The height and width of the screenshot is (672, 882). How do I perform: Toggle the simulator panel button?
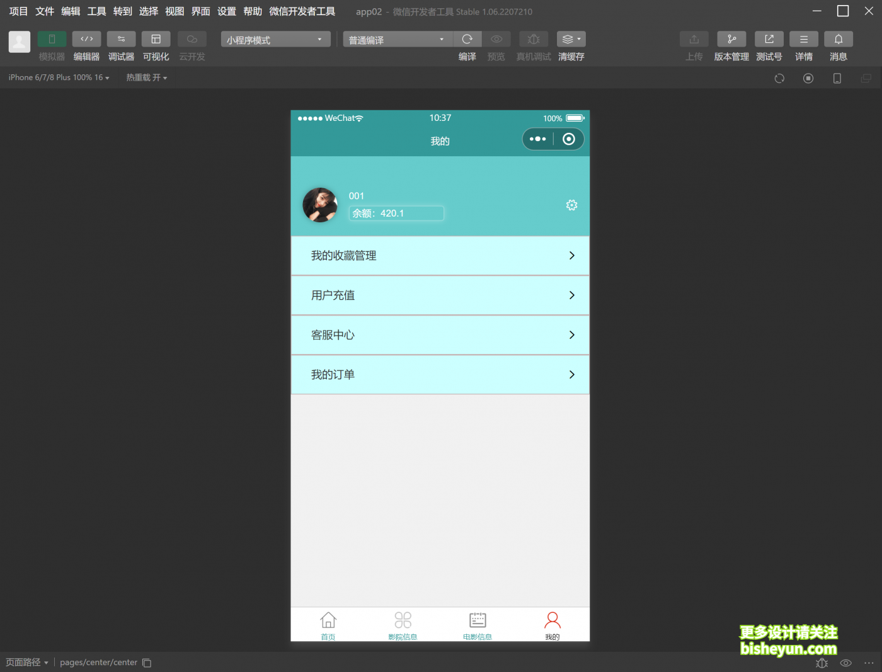52,39
